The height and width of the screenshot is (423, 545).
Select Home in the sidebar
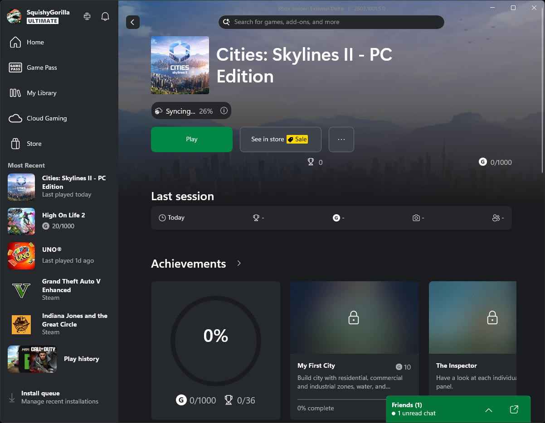pyautogui.click(x=15, y=42)
